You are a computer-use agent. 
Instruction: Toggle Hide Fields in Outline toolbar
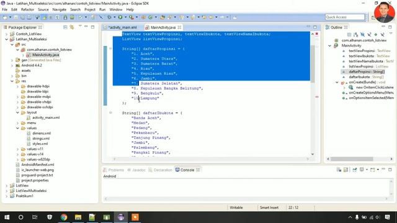click(x=362, y=35)
